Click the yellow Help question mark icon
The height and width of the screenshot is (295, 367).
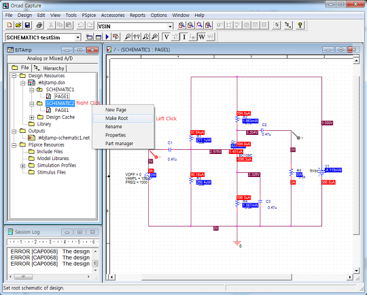(x=300, y=25)
